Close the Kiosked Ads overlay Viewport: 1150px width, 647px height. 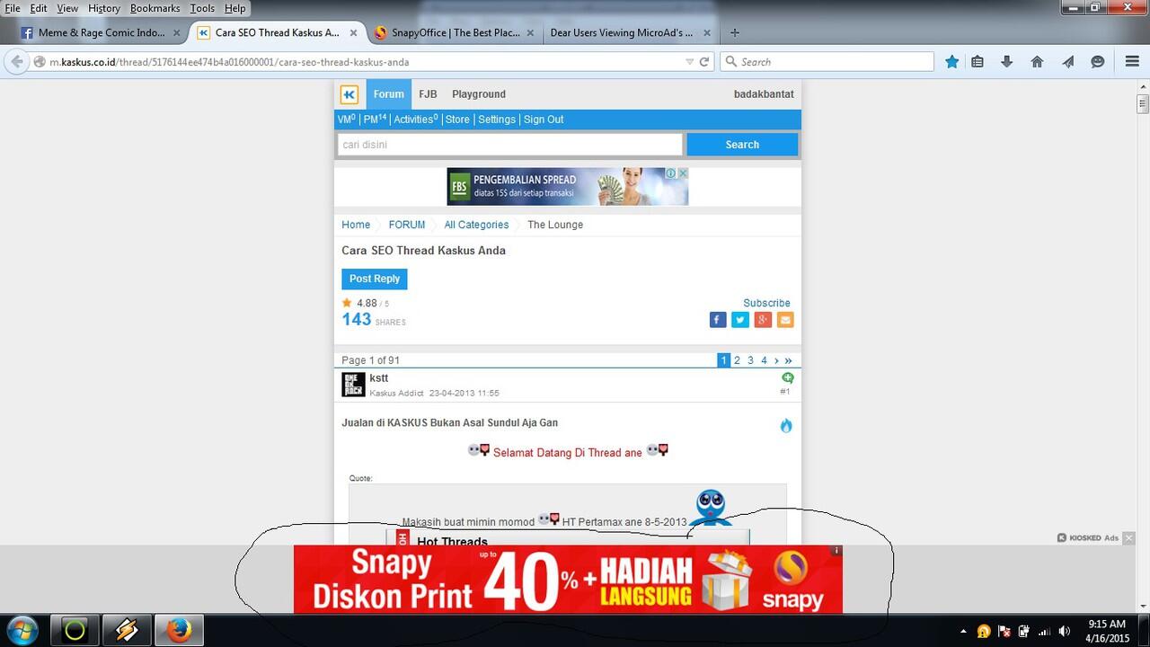pyautogui.click(x=1129, y=538)
